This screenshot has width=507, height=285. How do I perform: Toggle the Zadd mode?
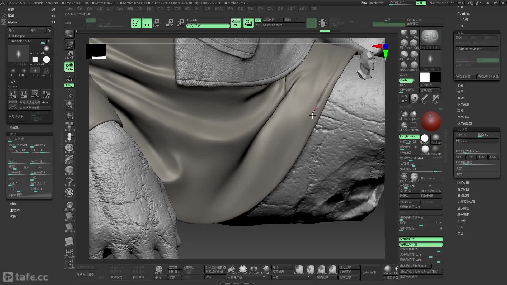(x=406, y=75)
